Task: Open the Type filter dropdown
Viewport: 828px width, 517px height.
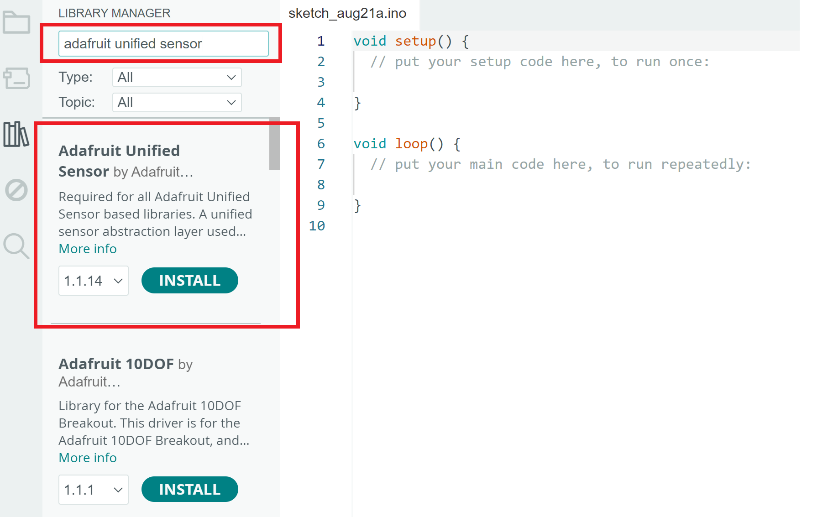Action: [x=177, y=78]
